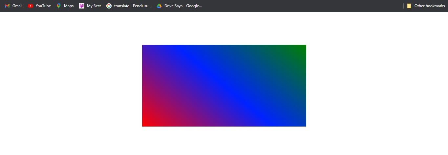
Task: Open the YouTube bookmark
Action: 39,6
